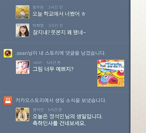Tap the name 정석민 above the birthday message
The height and width of the screenshot is (133, 146).
tap(38, 110)
